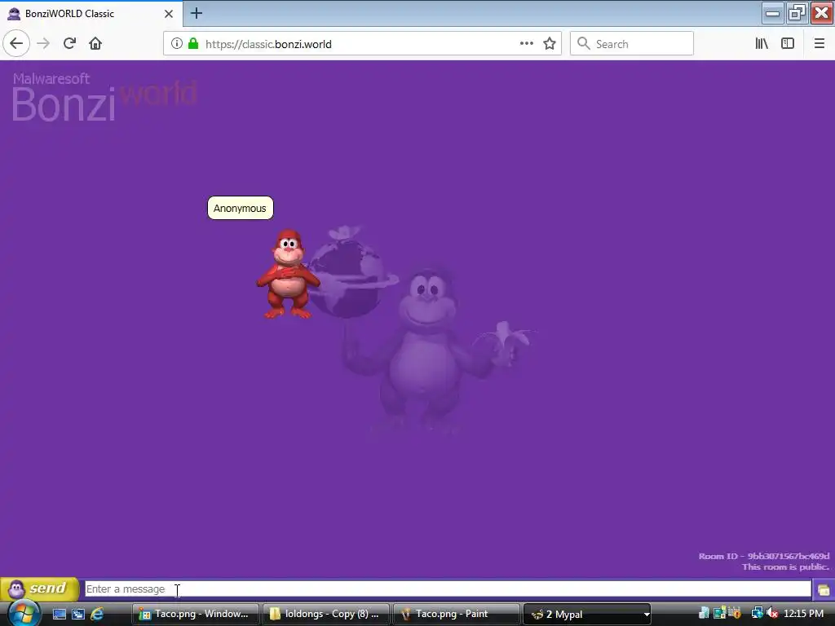Click the chat log icon beside message field
Image resolution: width=835 pixels, height=626 pixels.
[824, 590]
